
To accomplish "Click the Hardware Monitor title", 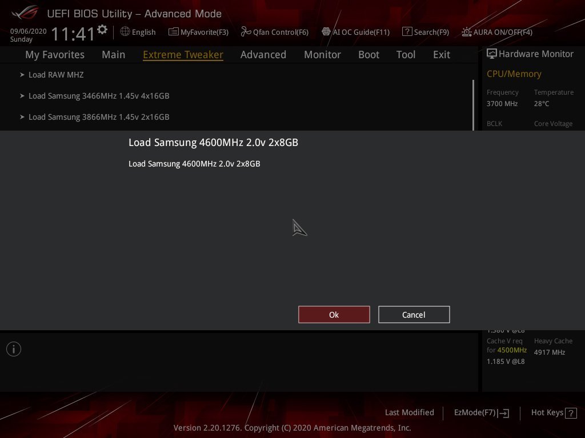I will pos(536,54).
